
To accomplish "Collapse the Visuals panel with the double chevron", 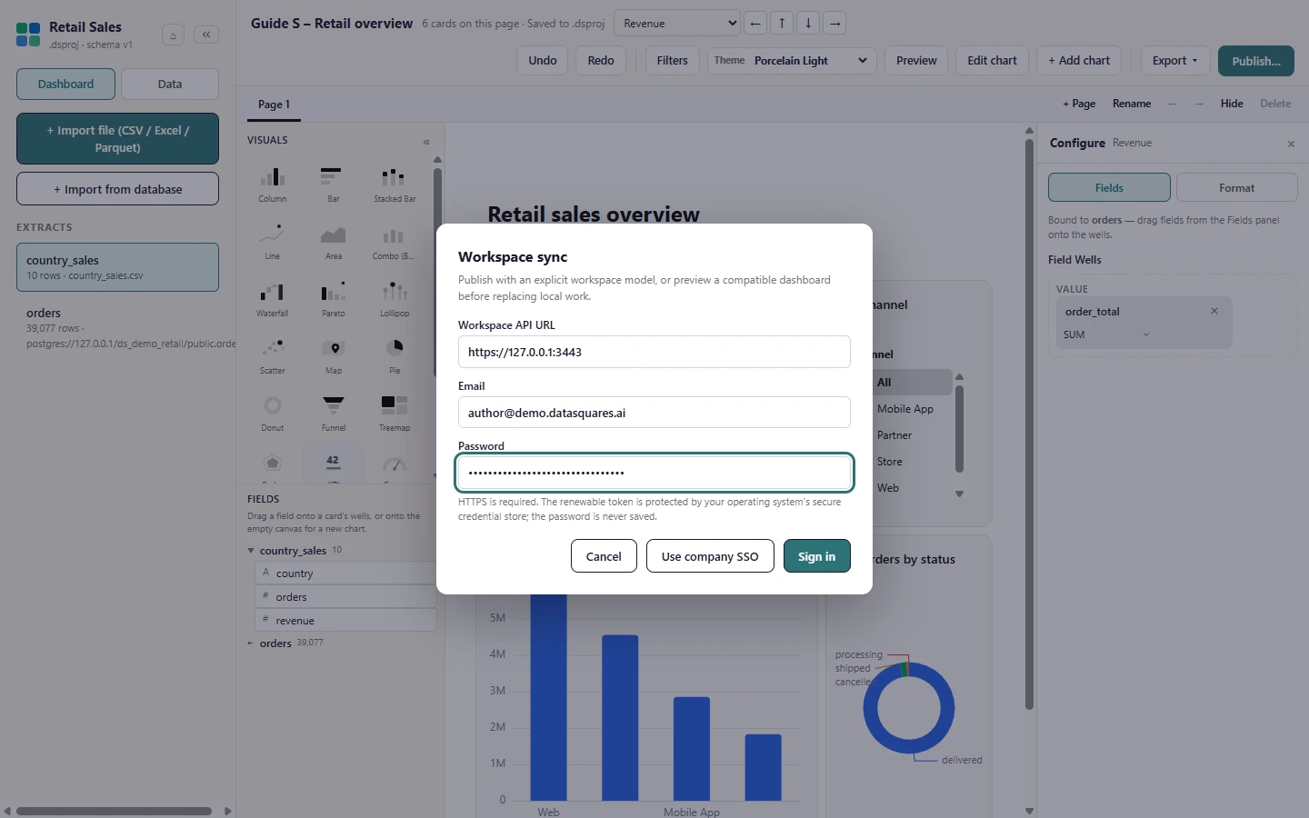I will 426,142.
